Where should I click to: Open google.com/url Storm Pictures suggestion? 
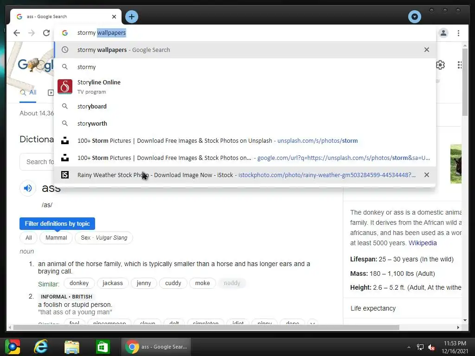245,158
